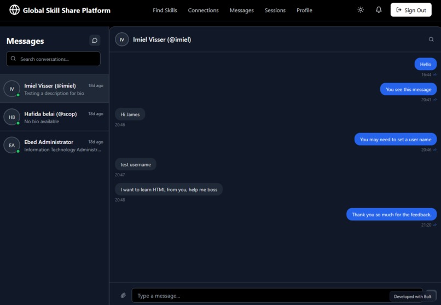
Task: Click the paperclip attachment icon
Action: point(123,295)
